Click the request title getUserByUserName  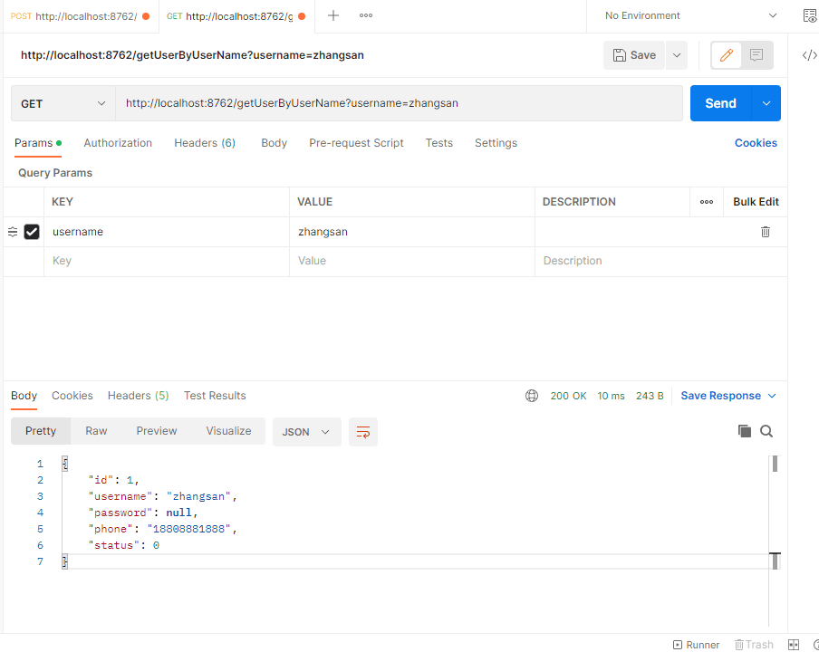pyautogui.click(x=192, y=55)
